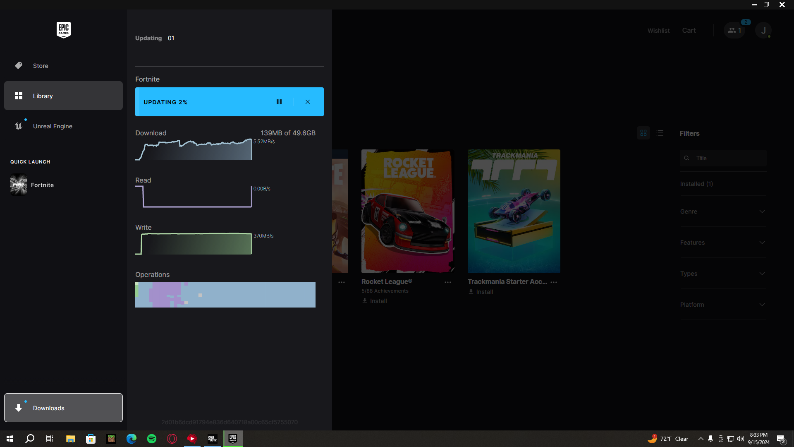Expand the Platform filter

pyautogui.click(x=722, y=305)
